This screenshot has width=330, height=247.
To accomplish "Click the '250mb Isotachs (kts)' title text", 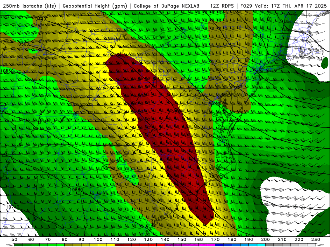I will click(x=29, y=6).
